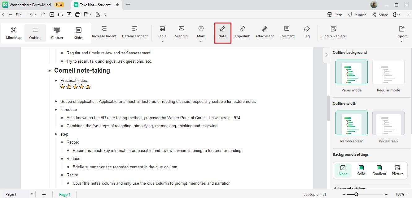Image resolution: width=412 pixels, height=198 pixels.
Task: Select the green Page 1 tab
Action: tap(65, 194)
